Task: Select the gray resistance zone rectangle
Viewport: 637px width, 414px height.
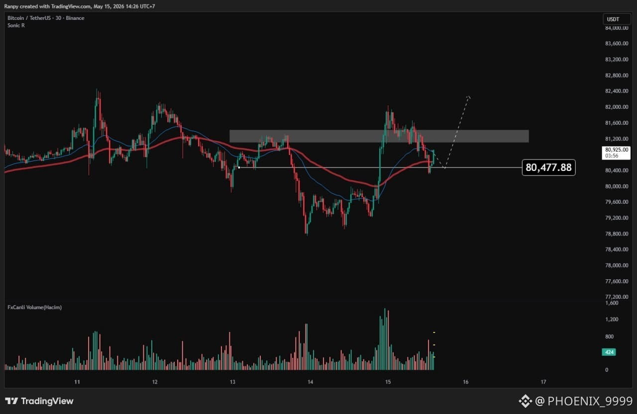Action: 379,136
